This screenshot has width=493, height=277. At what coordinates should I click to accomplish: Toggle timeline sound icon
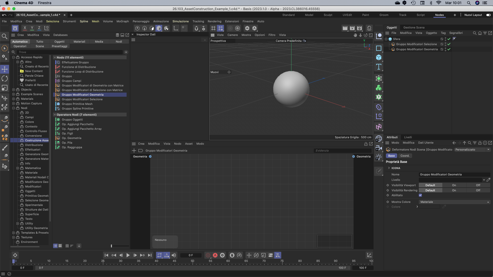pyautogui.click(x=174, y=255)
